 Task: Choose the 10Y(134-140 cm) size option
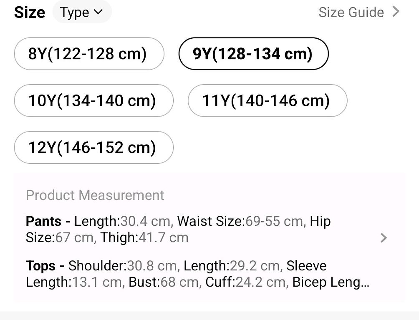(x=94, y=100)
